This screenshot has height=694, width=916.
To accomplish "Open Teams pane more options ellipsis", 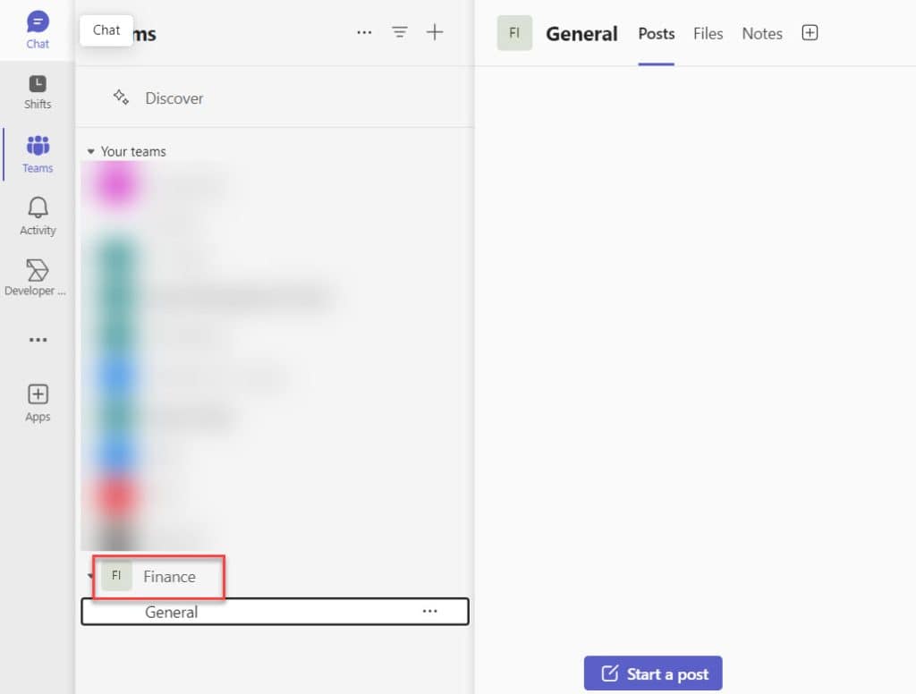I will click(364, 32).
